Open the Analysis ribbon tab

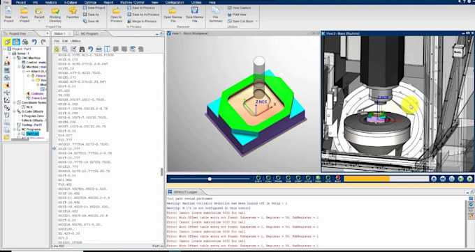(51, 2)
